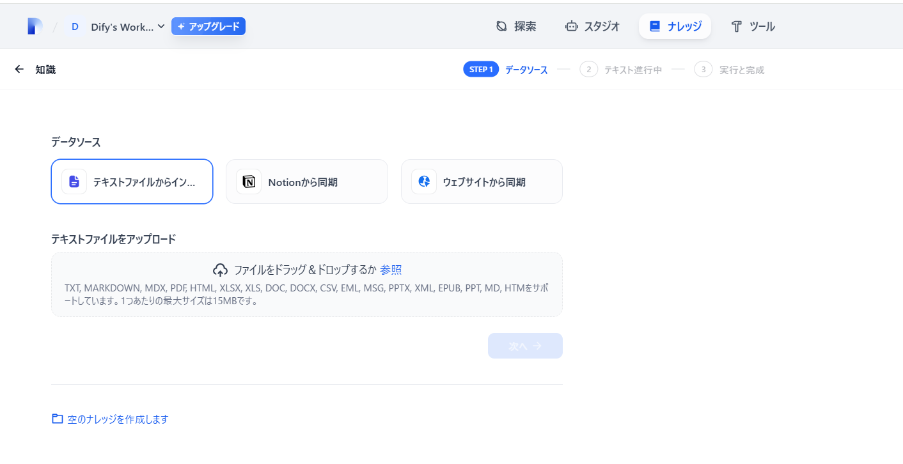Switch to the スタジオ tab

tap(593, 26)
